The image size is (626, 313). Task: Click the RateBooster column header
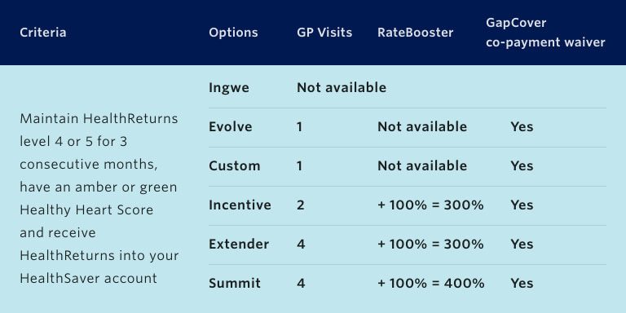(x=415, y=33)
